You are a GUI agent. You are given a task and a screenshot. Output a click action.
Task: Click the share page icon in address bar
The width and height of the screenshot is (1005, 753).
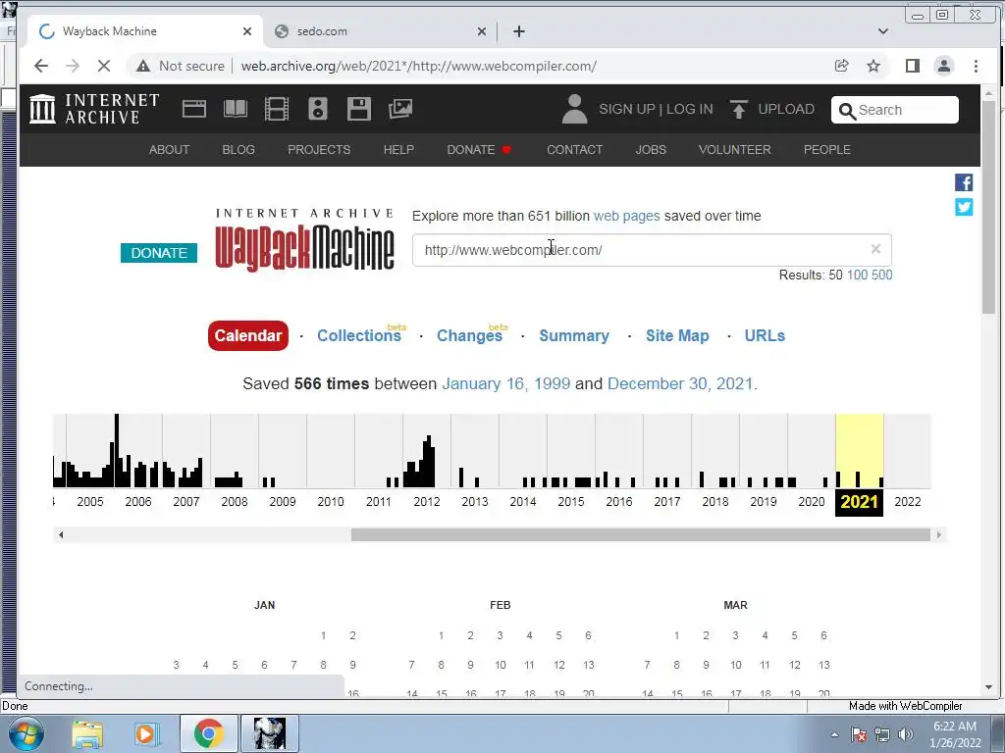[x=841, y=66]
